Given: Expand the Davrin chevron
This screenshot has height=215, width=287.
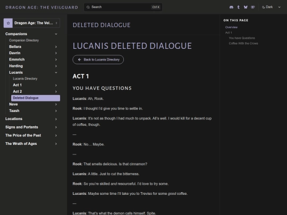Looking at the screenshot, I should click(56, 53).
